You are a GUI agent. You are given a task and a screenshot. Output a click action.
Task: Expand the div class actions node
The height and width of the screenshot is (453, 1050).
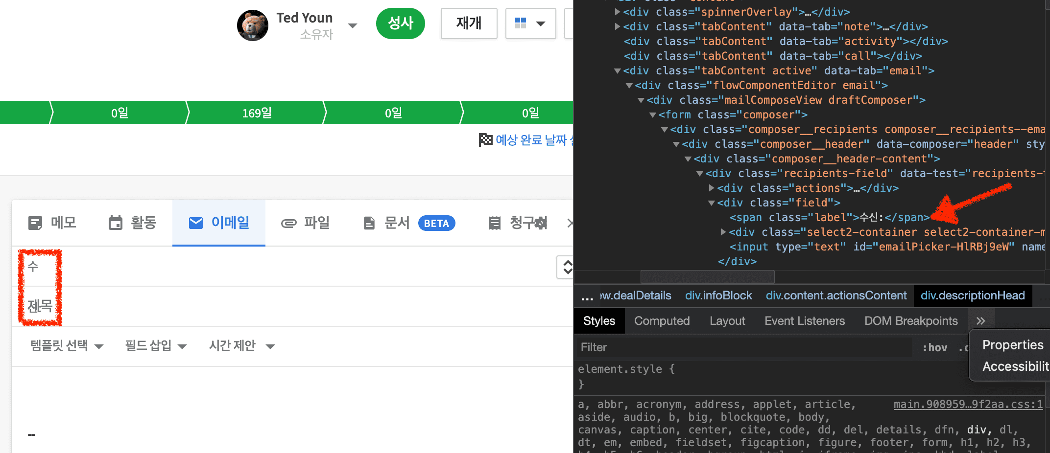tap(712, 188)
